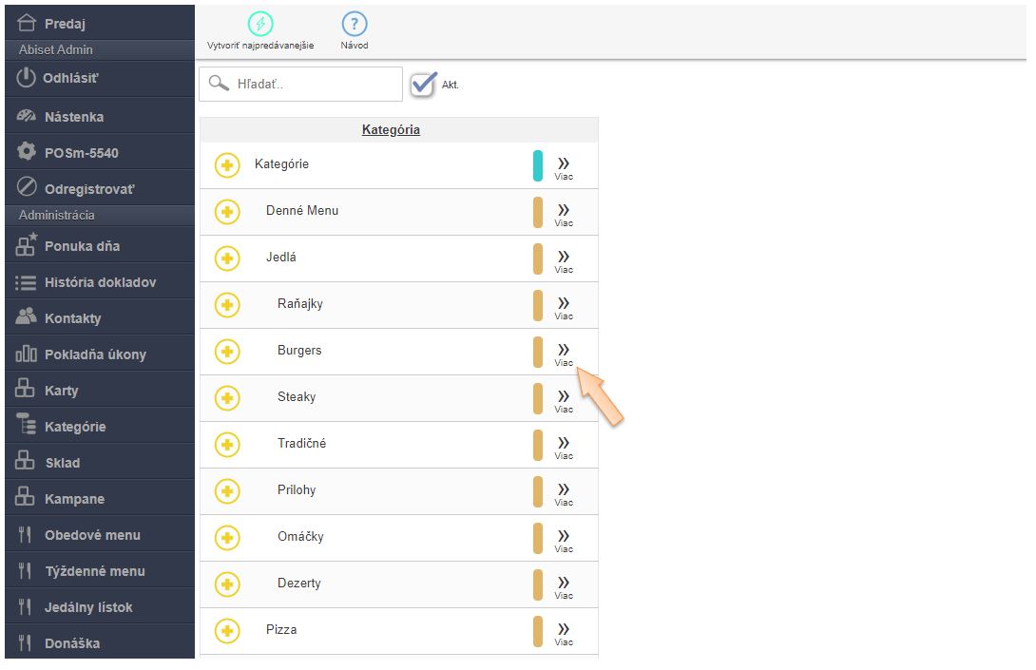The width and height of the screenshot is (1036, 670).
Task: Open Kategórie in the sidebar menu
Action: pyautogui.click(x=75, y=427)
